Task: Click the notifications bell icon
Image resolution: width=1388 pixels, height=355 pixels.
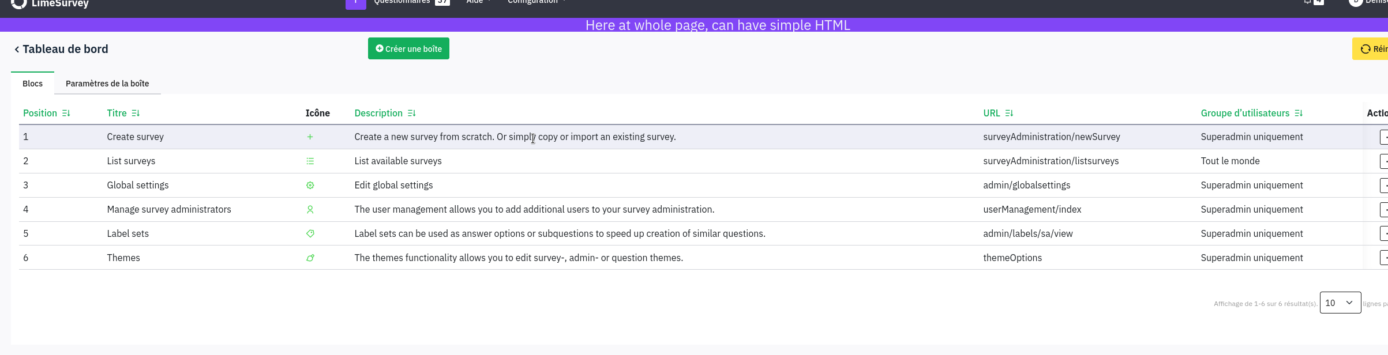Action: tap(1308, 2)
